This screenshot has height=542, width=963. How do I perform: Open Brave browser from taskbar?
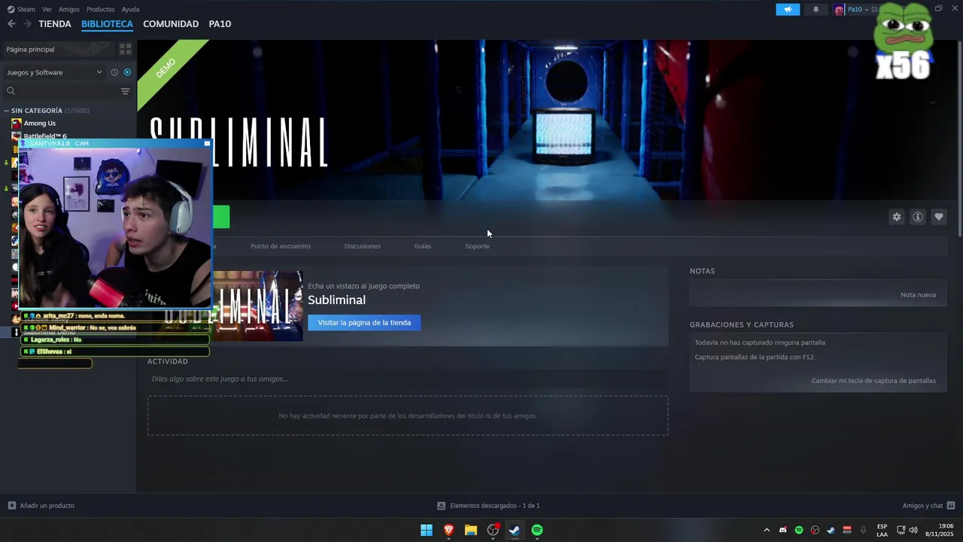point(448,530)
